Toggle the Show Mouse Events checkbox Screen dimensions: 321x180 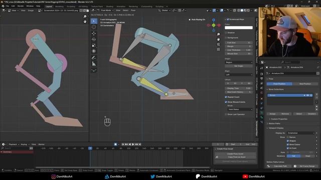coord(226,102)
